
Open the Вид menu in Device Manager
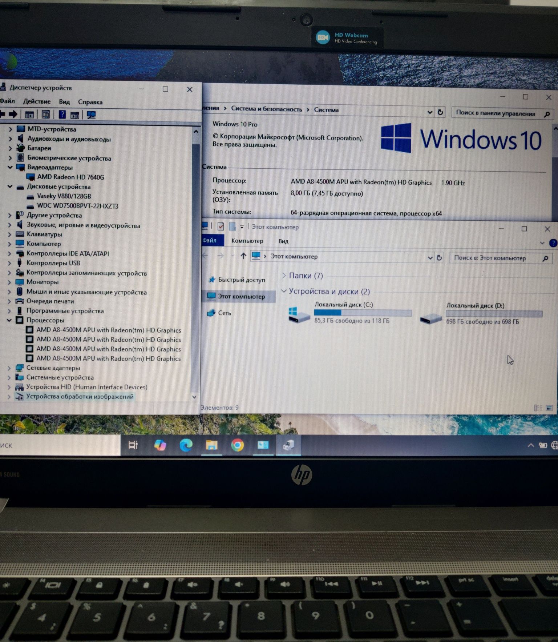64,102
